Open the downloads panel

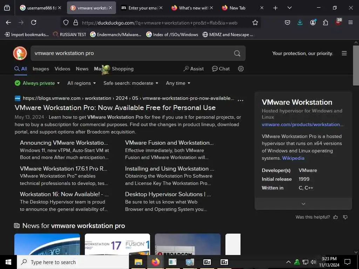pyautogui.click(x=300, y=22)
